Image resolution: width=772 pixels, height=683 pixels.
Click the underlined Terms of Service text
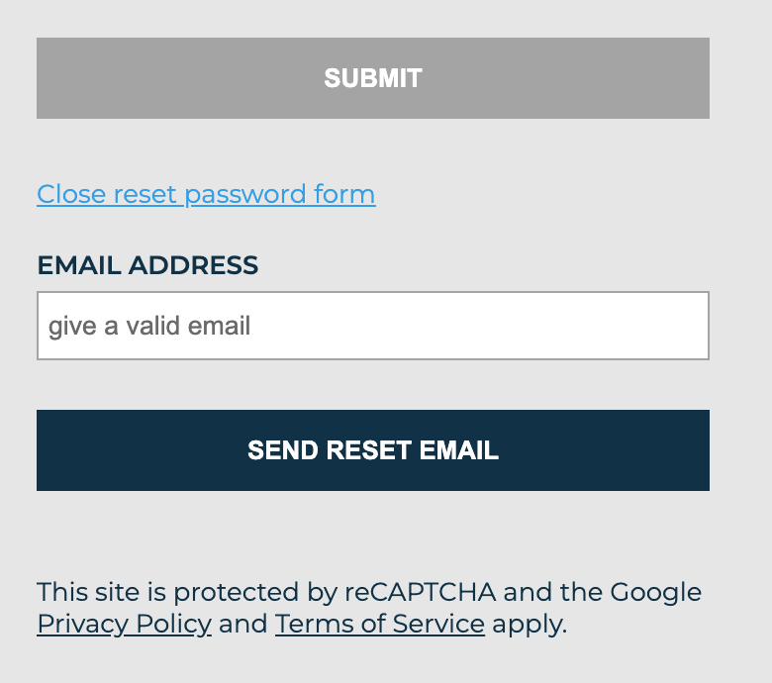(379, 624)
